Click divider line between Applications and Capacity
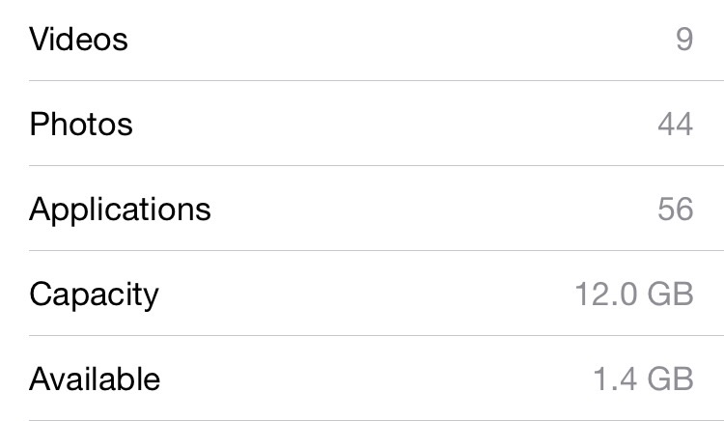This screenshot has width=724, height=421. coord(376,251)
